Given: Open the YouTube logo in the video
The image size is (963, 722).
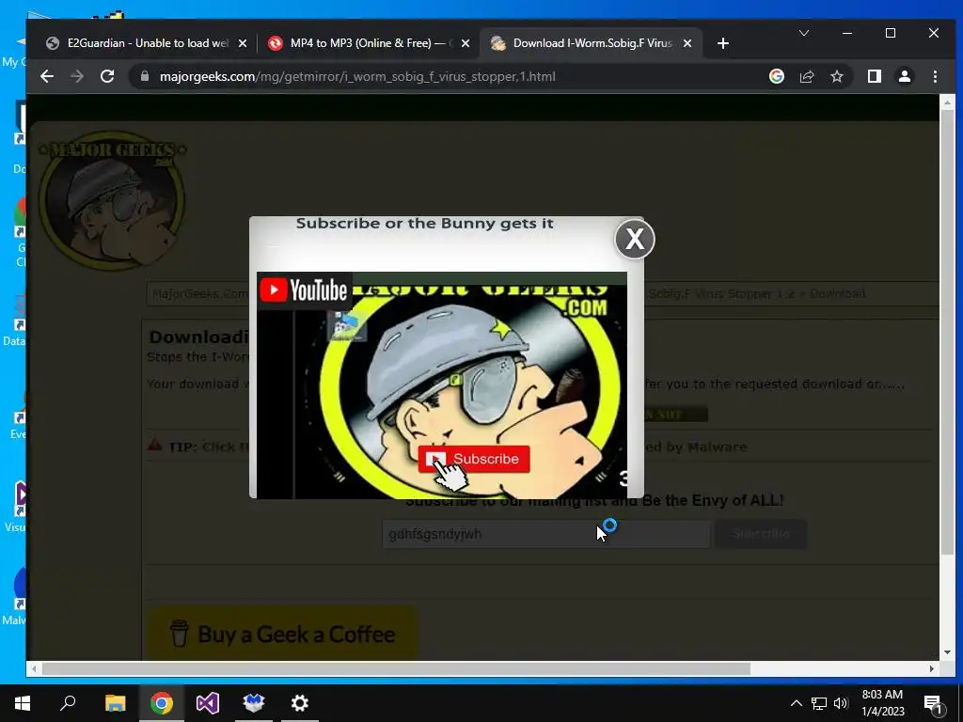Looking at the screenshot, I should coord(304,290).
